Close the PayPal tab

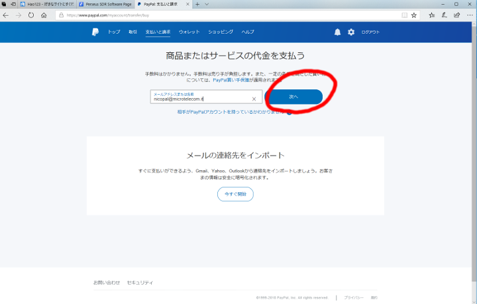187,4
